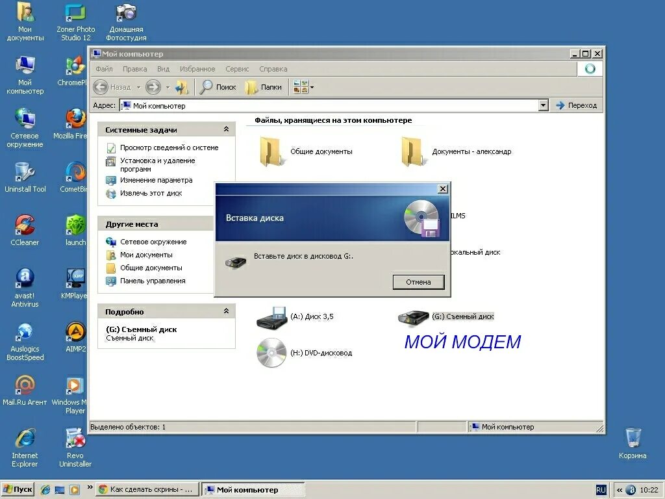This screenshot has width=665, height=499.
Task: Open Общие документы in Другие места
Action: click(x=151, y=268)
